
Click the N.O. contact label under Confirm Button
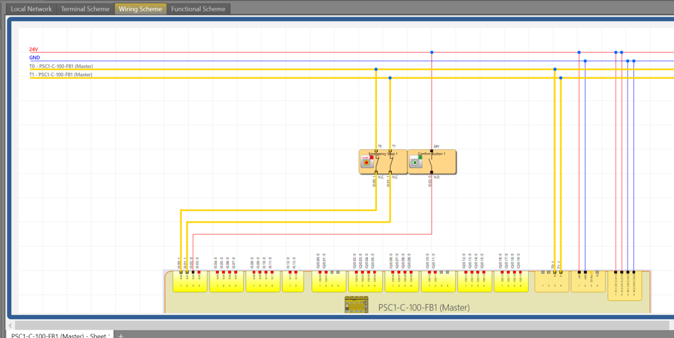(437, 177)
